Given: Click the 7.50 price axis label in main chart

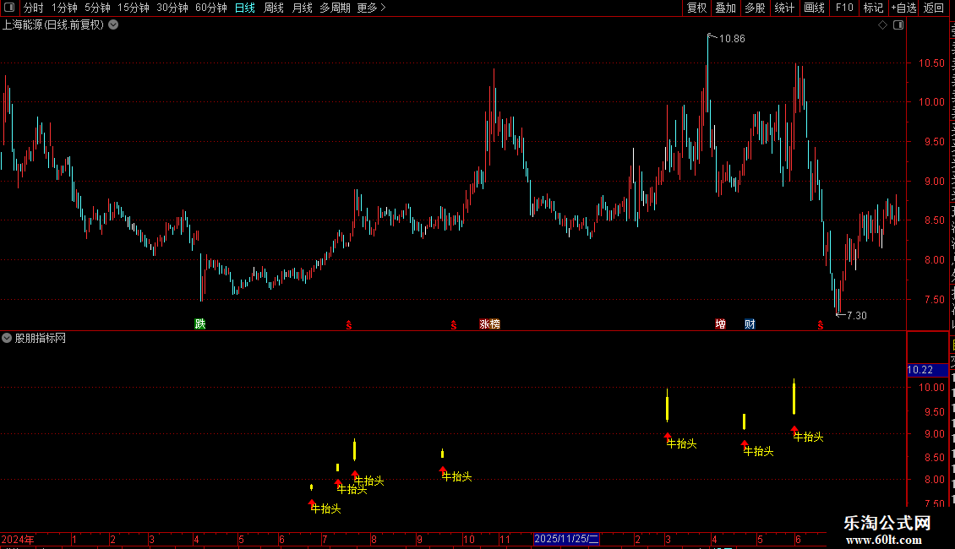Looking at the screenshot, I should point(934,300).
